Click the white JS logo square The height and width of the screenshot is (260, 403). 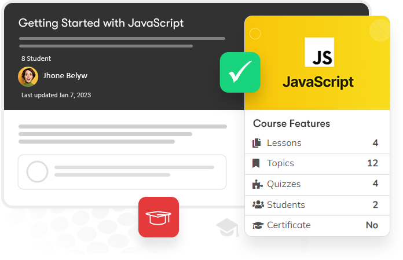[x=320, y=52]
